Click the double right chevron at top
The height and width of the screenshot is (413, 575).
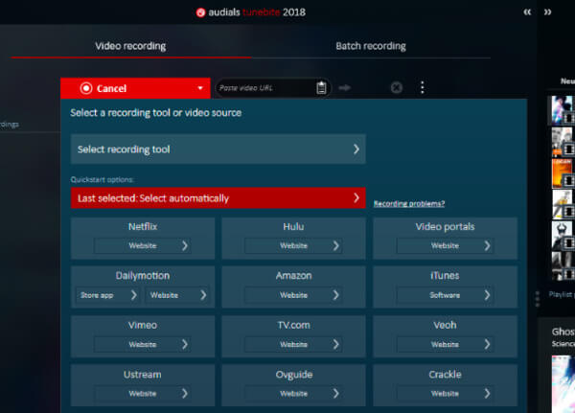[x=547, y=12]
